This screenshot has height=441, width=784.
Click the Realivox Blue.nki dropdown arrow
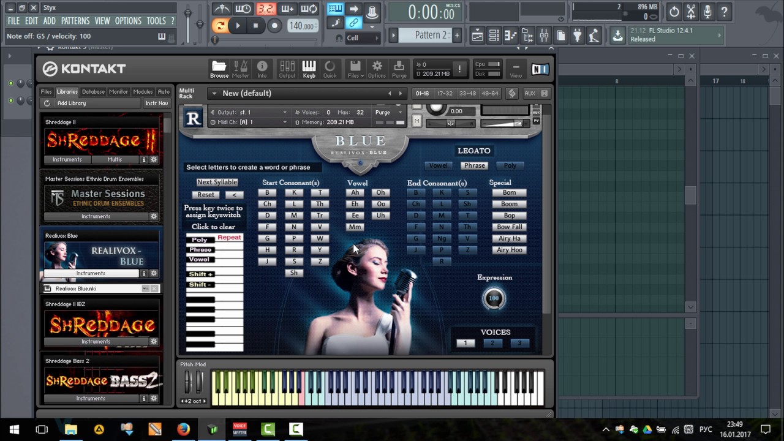145,288
